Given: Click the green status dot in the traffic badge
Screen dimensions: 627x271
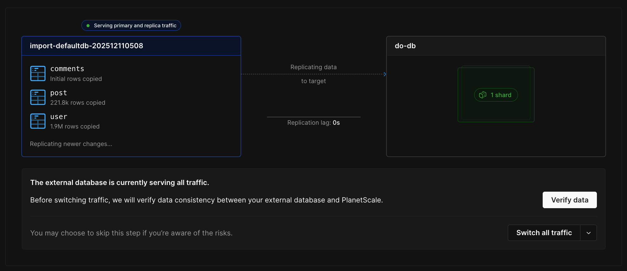Looking at the screenshot, I should point(88,26).
